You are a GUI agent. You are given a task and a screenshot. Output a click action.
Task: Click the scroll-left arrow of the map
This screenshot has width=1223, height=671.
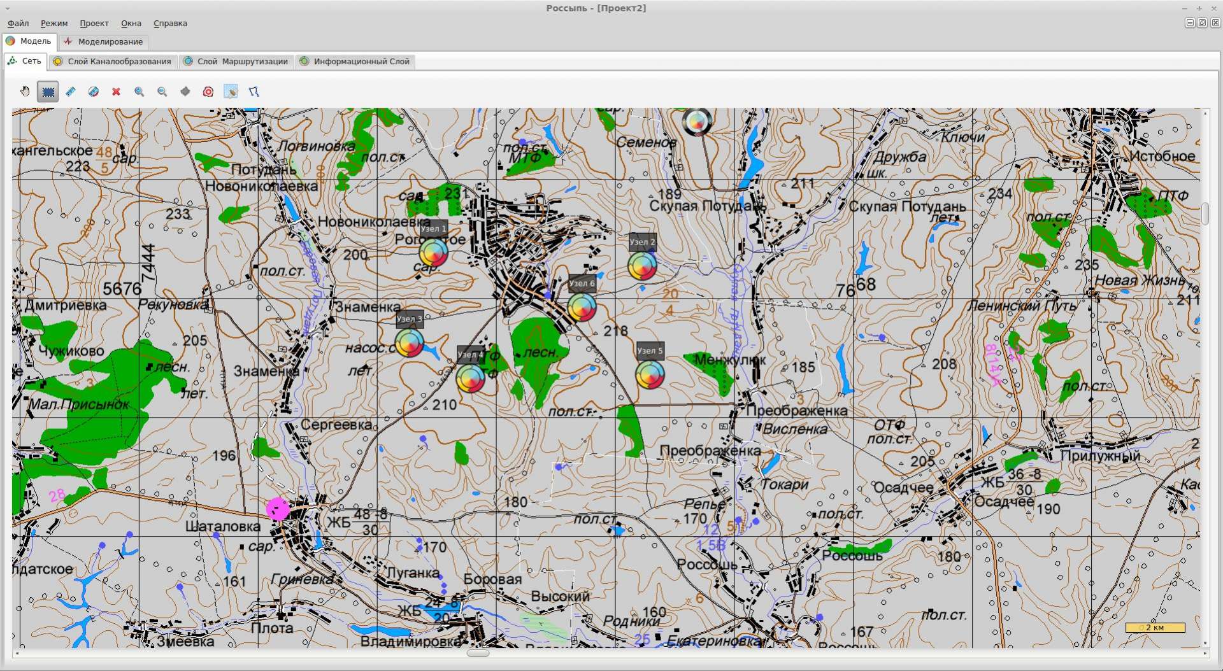point(17,653)
